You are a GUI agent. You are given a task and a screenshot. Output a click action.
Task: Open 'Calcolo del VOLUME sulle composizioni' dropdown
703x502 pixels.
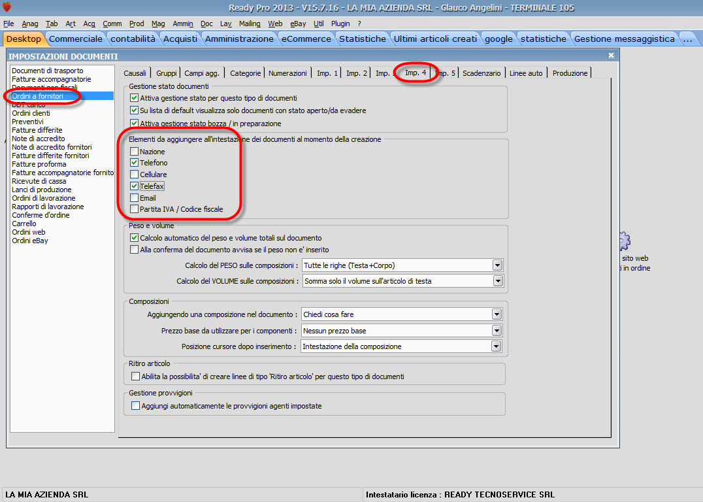pos(498,281)
